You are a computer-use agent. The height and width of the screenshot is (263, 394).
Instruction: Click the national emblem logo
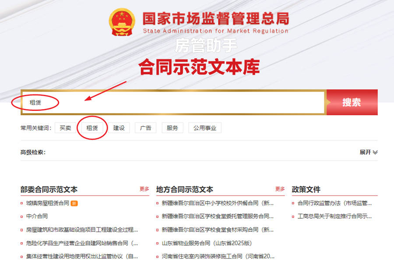[x=122, y=22]
